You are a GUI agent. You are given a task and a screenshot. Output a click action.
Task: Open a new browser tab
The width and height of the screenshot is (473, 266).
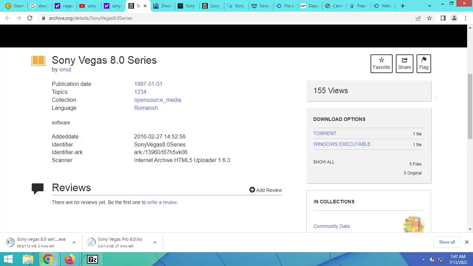[402, 6]
